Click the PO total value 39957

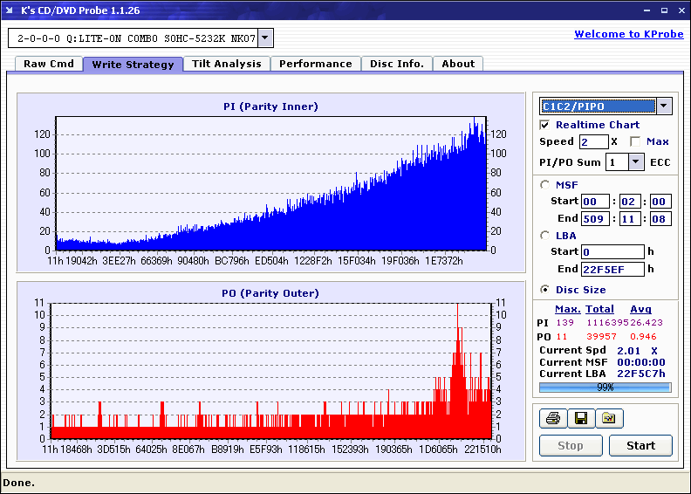[601, 337]
